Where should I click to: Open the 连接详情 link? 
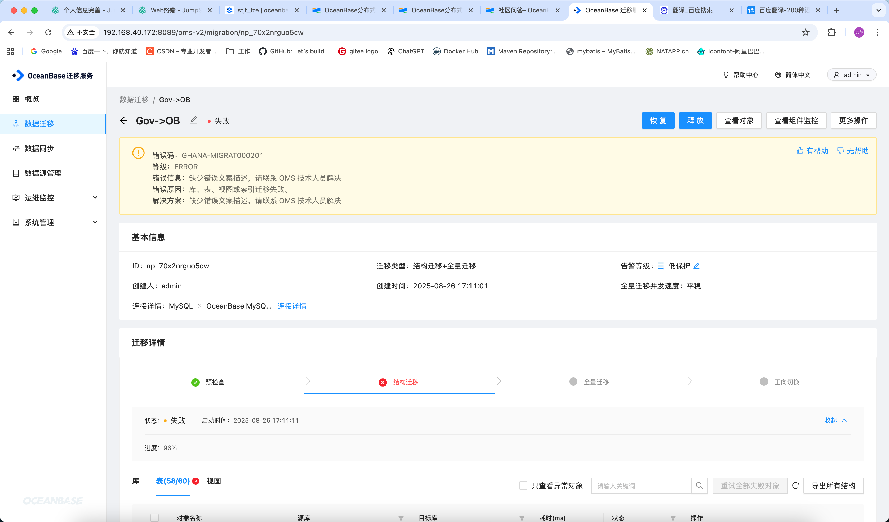(x=292, y=306)
